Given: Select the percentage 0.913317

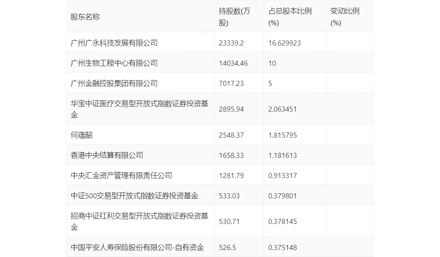Looking at the screenshot, I should coord(282,176).
